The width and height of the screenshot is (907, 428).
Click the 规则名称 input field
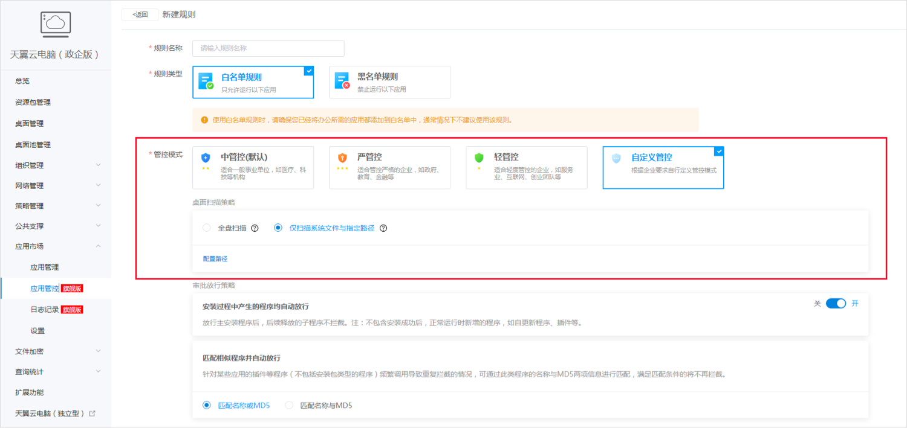pyautogui.click(x=268, y=48)
